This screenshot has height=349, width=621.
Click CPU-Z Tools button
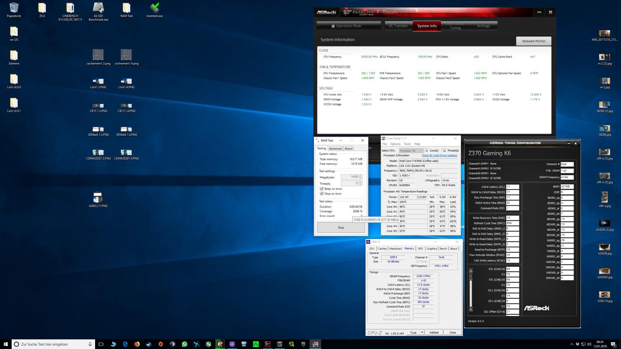pos(413,333)
